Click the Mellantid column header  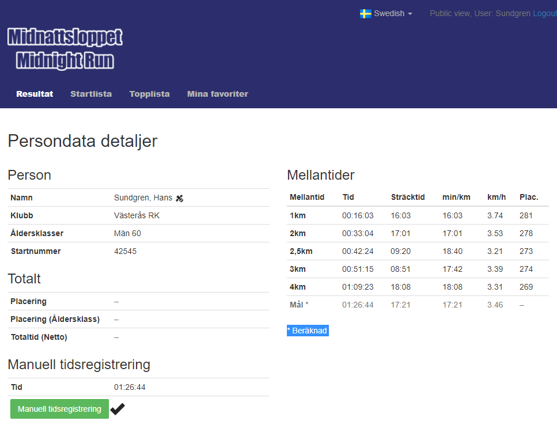(x=307, y=197)
